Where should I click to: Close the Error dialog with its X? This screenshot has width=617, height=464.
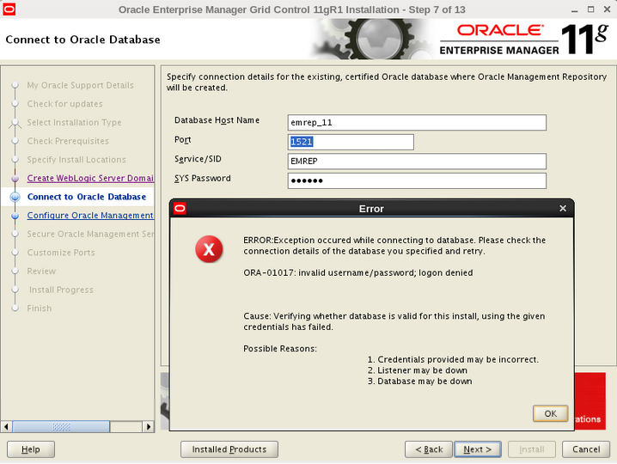tap(563, 208)
